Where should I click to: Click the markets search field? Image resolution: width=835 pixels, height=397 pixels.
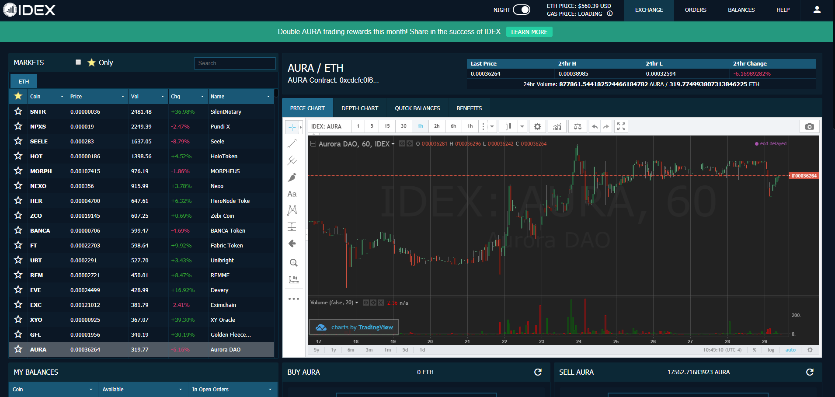click(x=235, y=63)
